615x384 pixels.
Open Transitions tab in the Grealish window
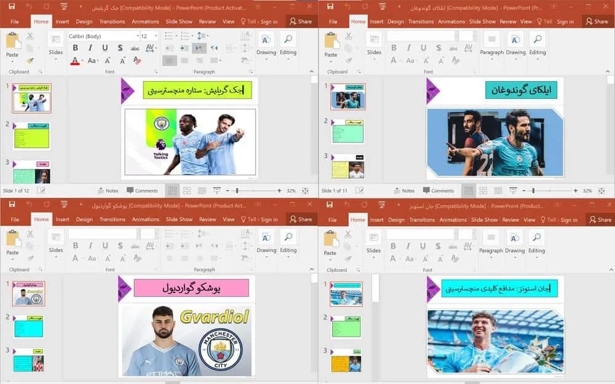click(x=112, y=22)
